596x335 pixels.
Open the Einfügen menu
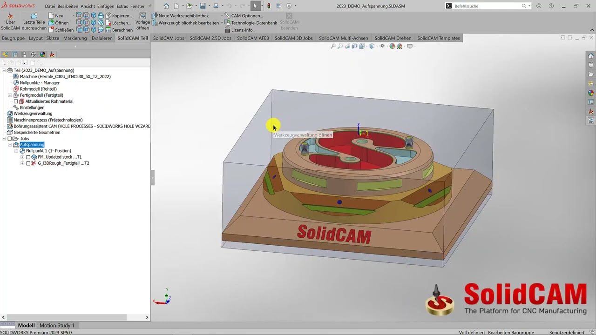coord(106,6)
